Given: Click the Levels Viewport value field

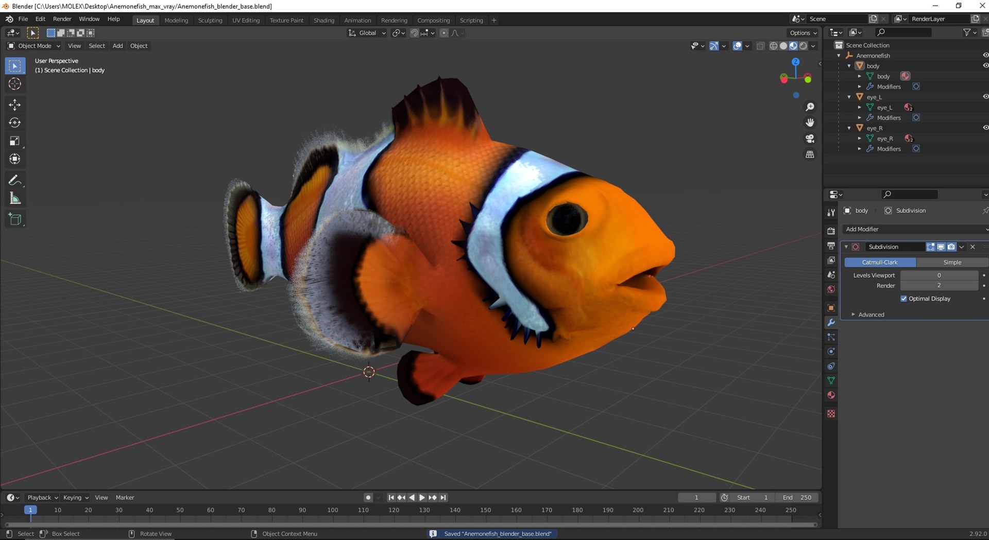Looking at the screenshot, I should pyautogui.click(x=939, y=275).
